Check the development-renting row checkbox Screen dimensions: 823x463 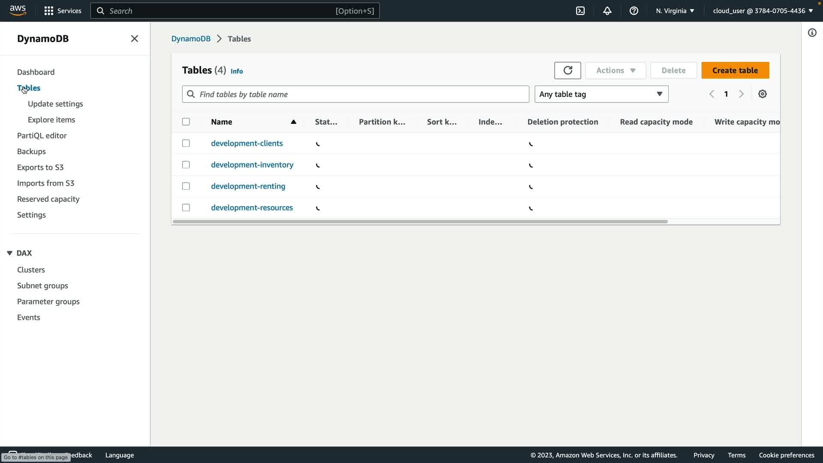point(186,186)
